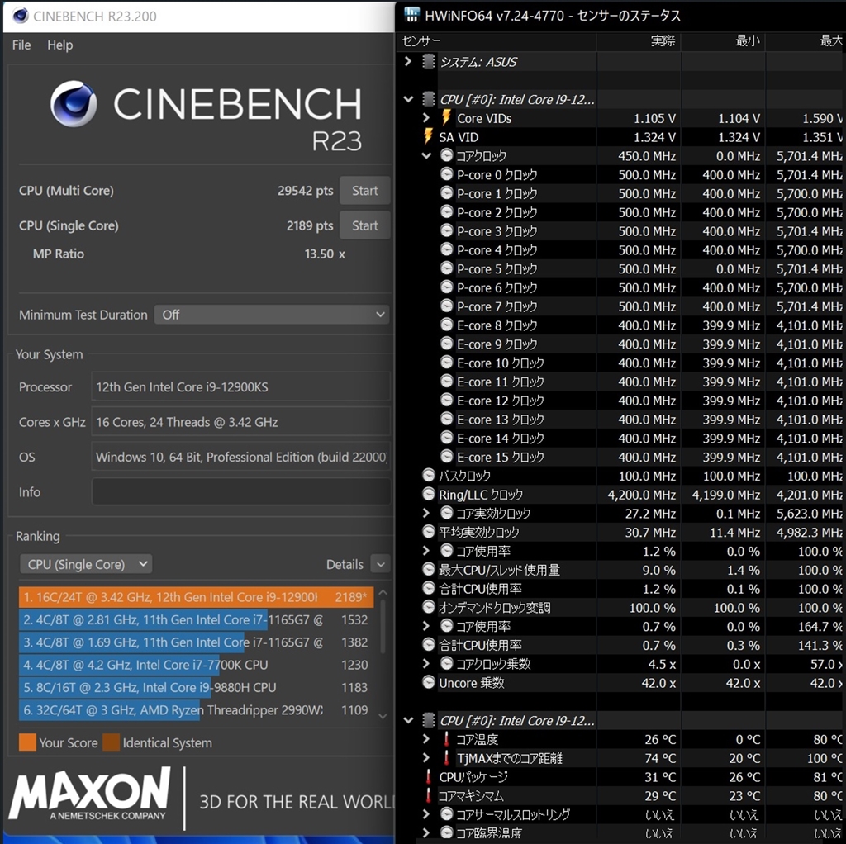Viewport: 846px width, 844px height.
Task: Start the CPU (Single Core) benchmark
Action: (x=364, y=225)
